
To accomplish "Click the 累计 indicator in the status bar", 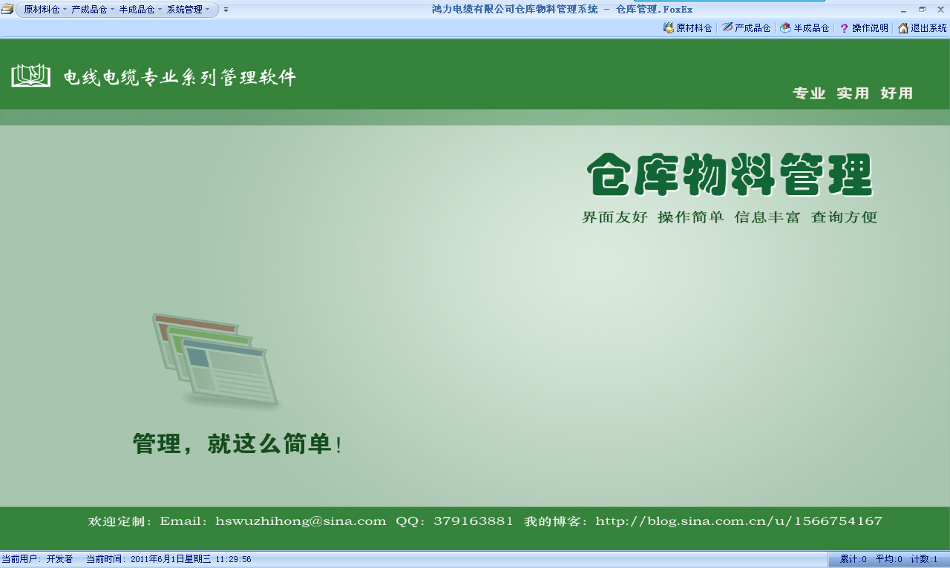I will (853, 559).
